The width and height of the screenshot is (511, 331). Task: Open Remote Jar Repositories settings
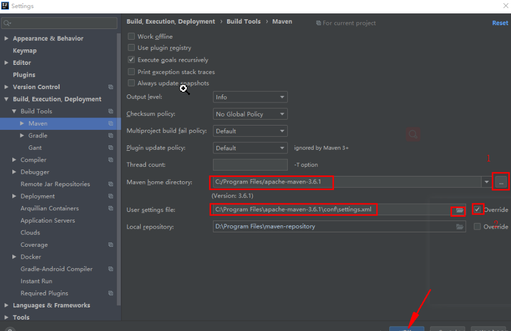(x=55, y=184)
